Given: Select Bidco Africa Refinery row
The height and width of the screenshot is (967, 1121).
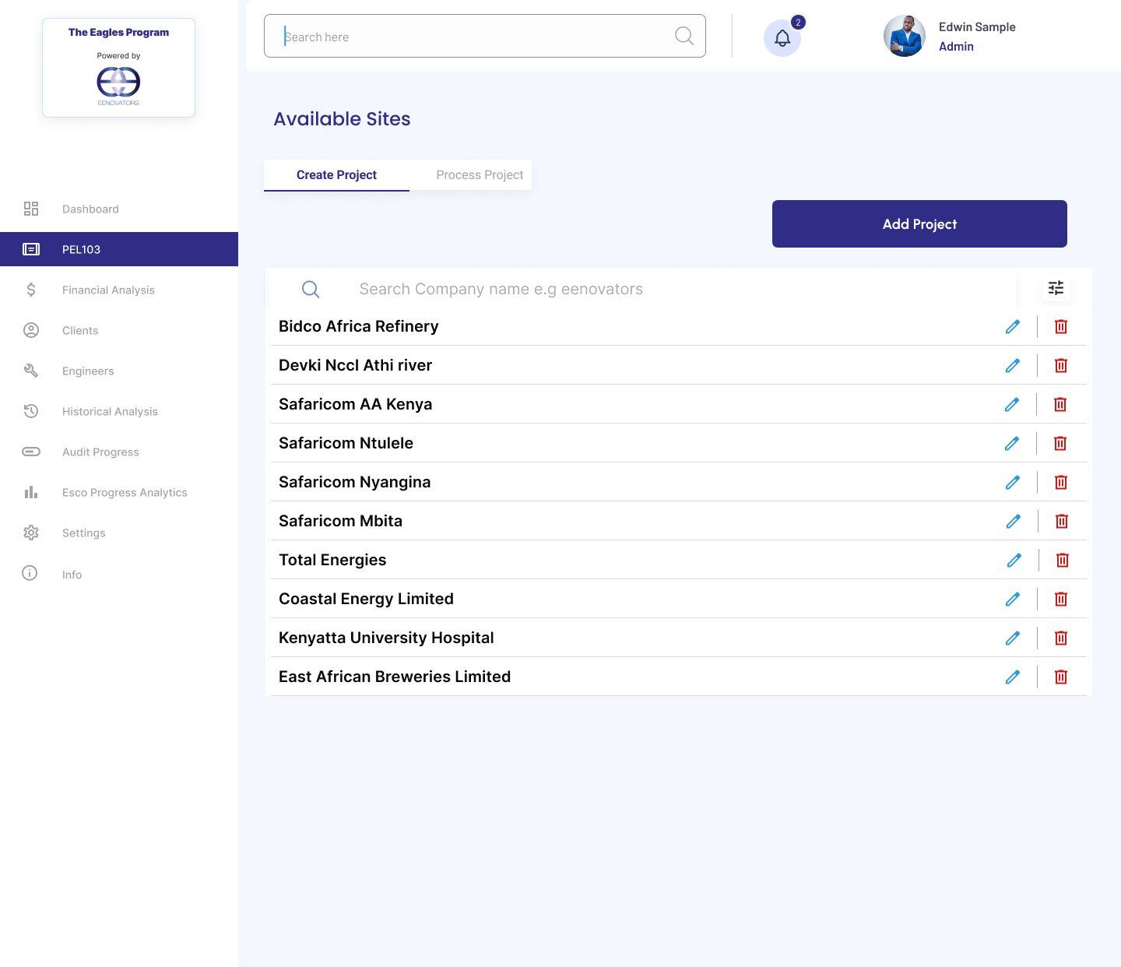Looking at the screenshot, I should pyautogui.click(x=677, y=326).
